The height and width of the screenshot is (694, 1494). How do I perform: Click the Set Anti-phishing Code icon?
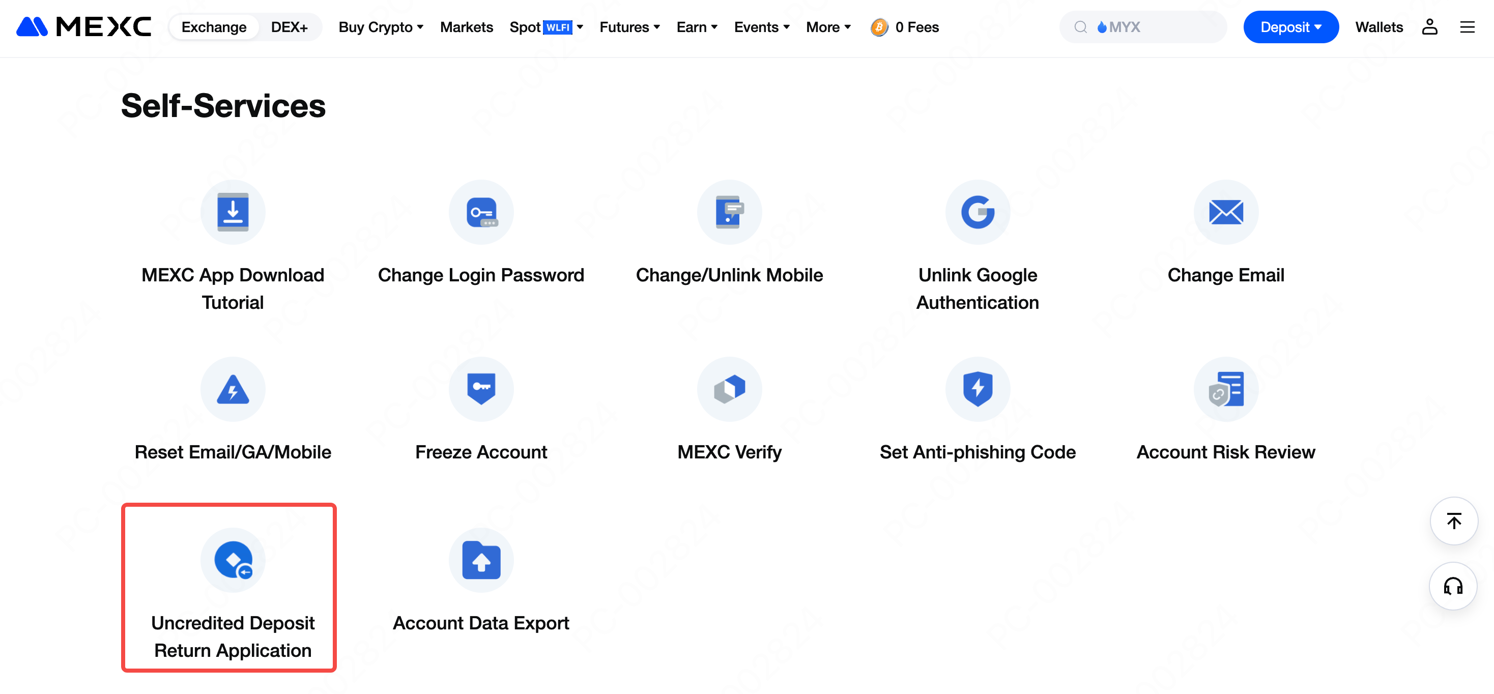[x=977, y=389]
